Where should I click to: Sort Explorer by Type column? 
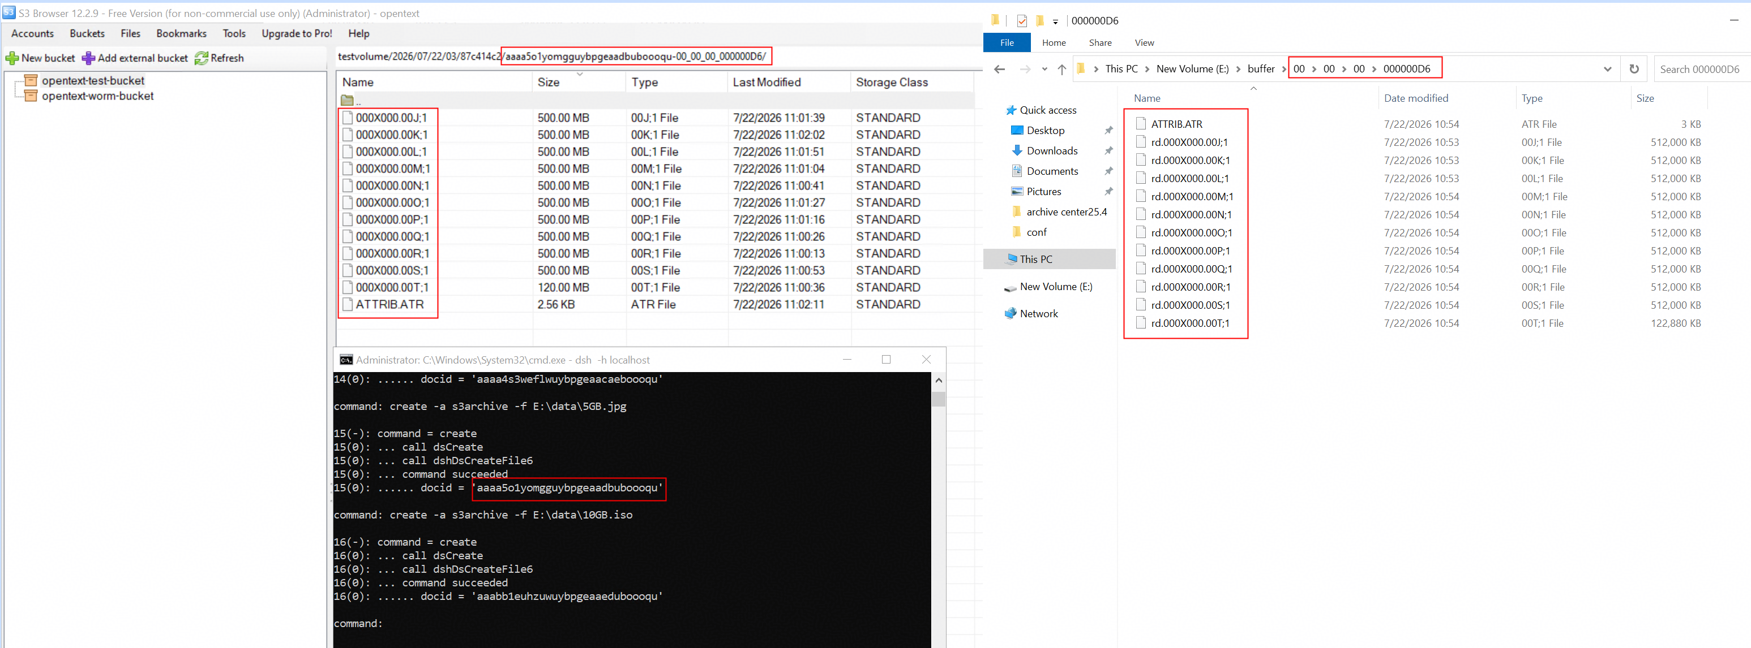pos(1532,98)
